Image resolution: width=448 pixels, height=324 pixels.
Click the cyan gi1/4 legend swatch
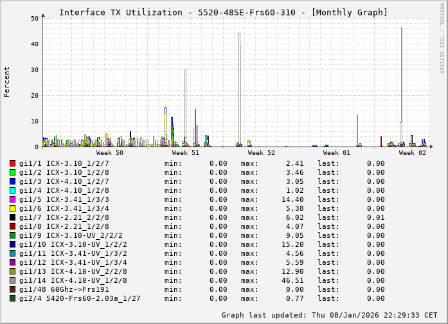point(13,190)
